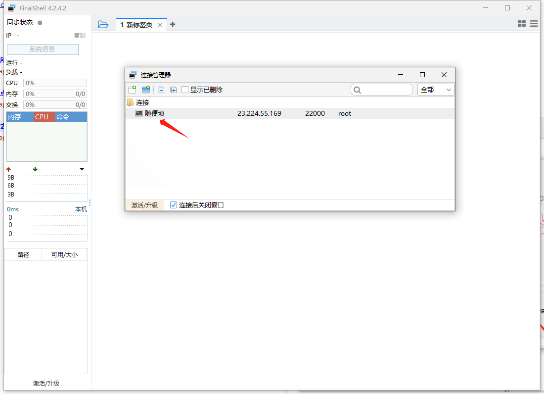This screenshot has height=394, width=544.
Task: Click 激活/升级 in the connection manager
Action: tap(144, 205)
